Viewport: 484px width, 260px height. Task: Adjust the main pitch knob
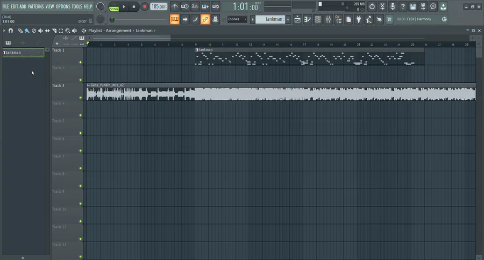click(101, 19)
